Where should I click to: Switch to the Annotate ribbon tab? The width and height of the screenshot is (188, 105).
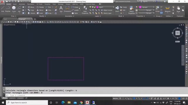(x=22, y=4)
